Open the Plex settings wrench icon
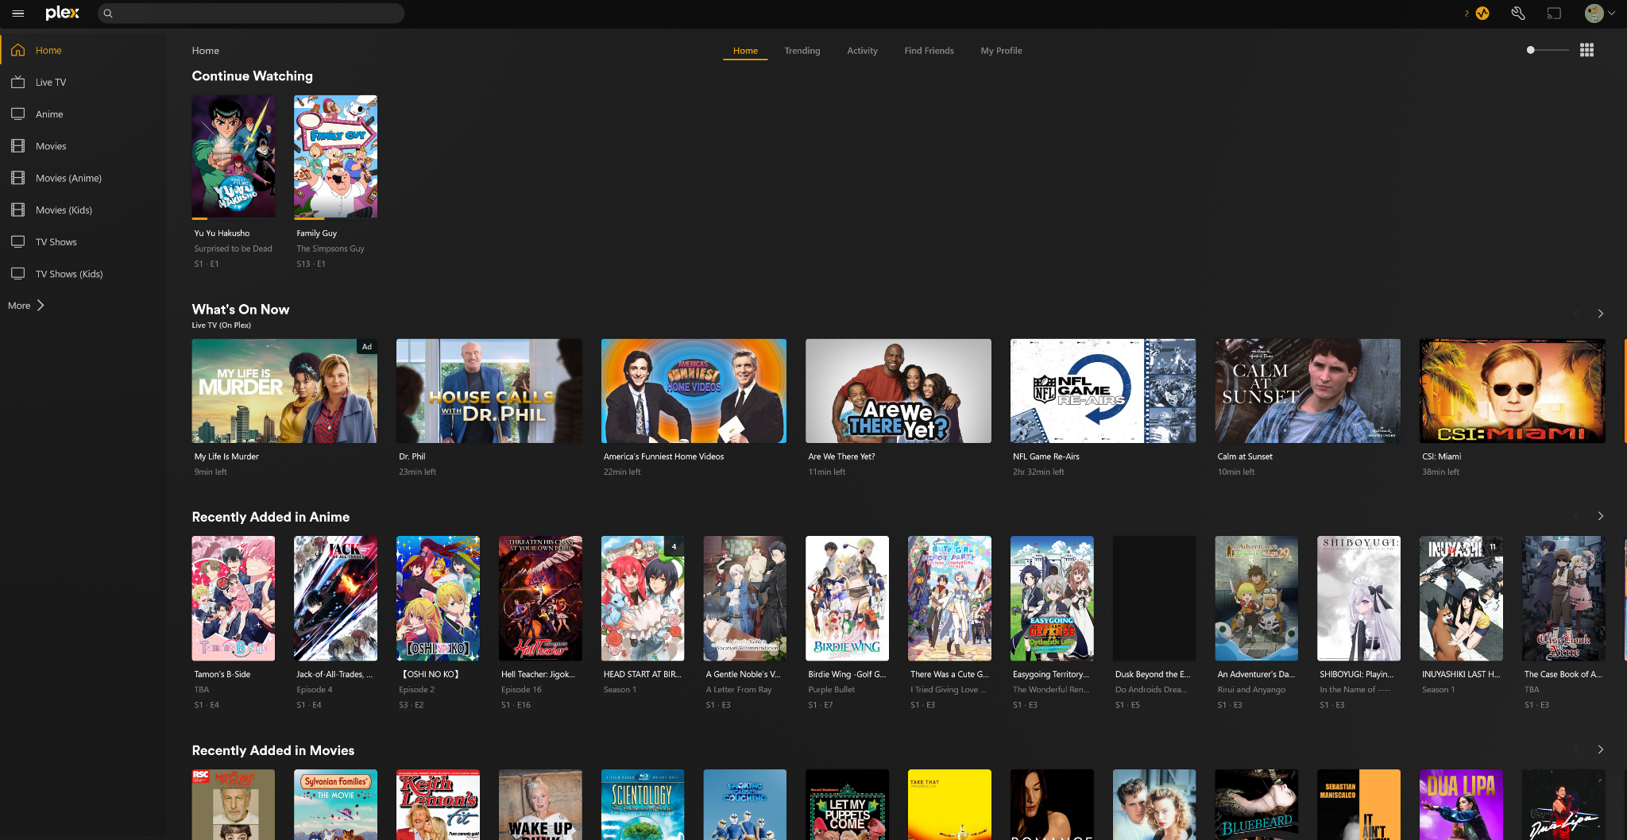 1518,13
